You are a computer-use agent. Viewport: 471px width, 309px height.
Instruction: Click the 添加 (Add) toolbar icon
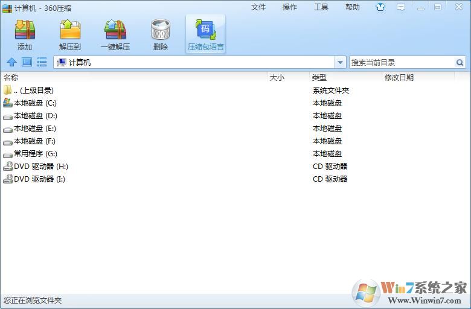click(x=25, y=30)
